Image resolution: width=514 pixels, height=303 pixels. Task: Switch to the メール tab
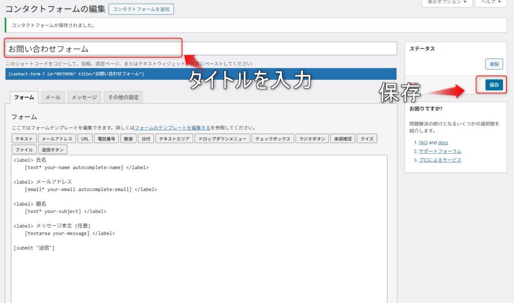[53, 97]
